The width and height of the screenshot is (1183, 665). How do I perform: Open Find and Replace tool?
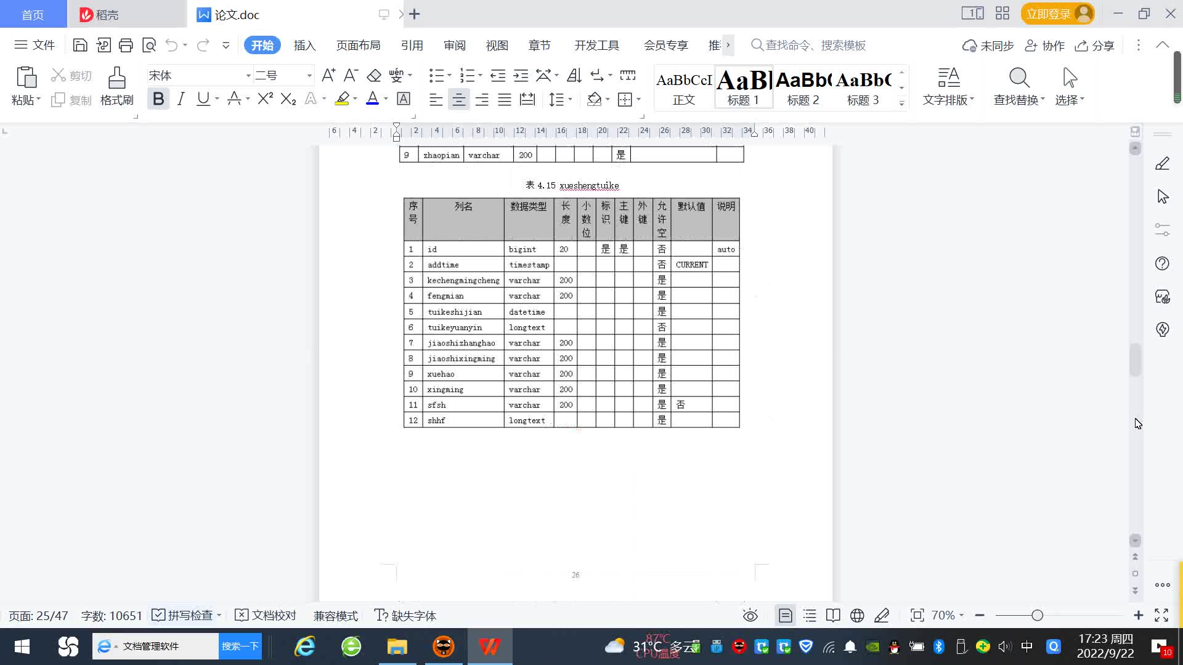click(1019, 86)
